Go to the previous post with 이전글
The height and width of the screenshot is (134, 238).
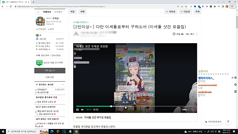170,12
